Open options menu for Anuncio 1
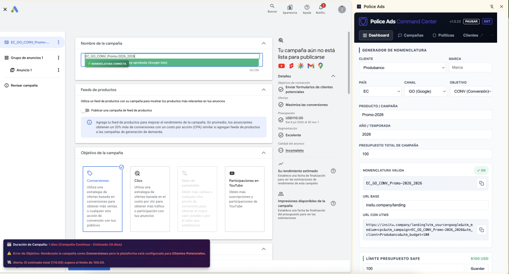Image resolution: width=509 pixels, height=274 pixels. point(59,70)
